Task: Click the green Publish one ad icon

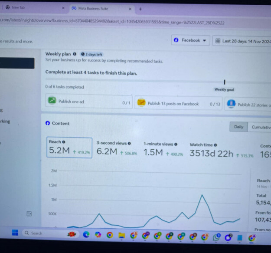Action: [52, 100]
